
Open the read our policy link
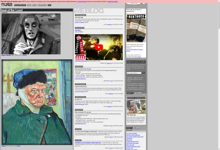point(113,2)
